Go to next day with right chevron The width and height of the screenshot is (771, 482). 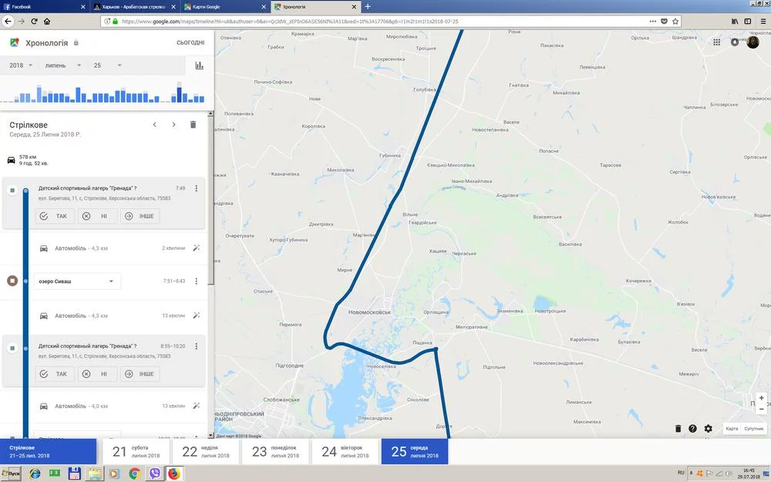[173, 125]
